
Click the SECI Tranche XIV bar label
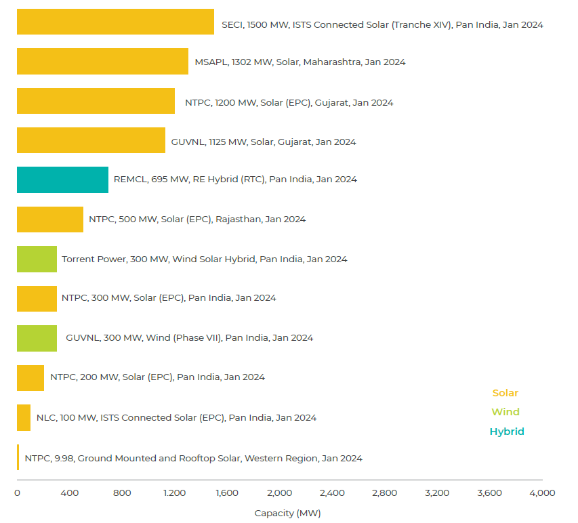click(382, 24)
